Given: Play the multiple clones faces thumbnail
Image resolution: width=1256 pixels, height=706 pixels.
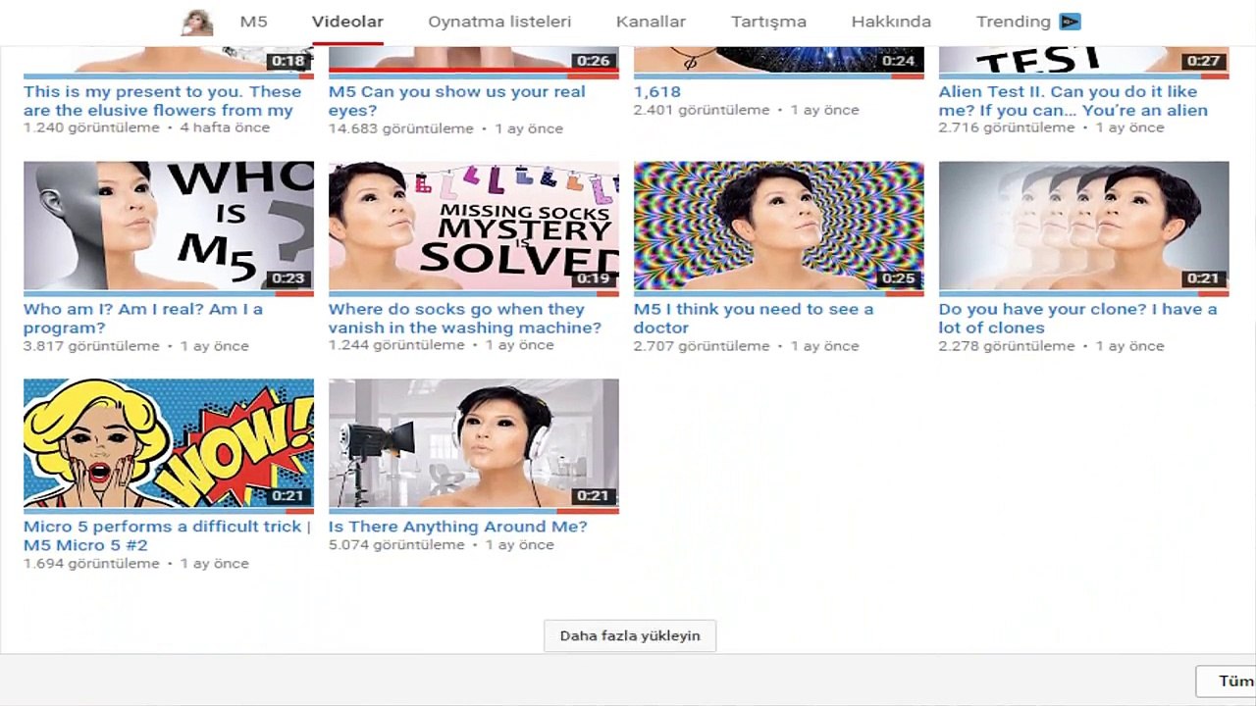Looking at the screenshot, I should click(1084, 227).
